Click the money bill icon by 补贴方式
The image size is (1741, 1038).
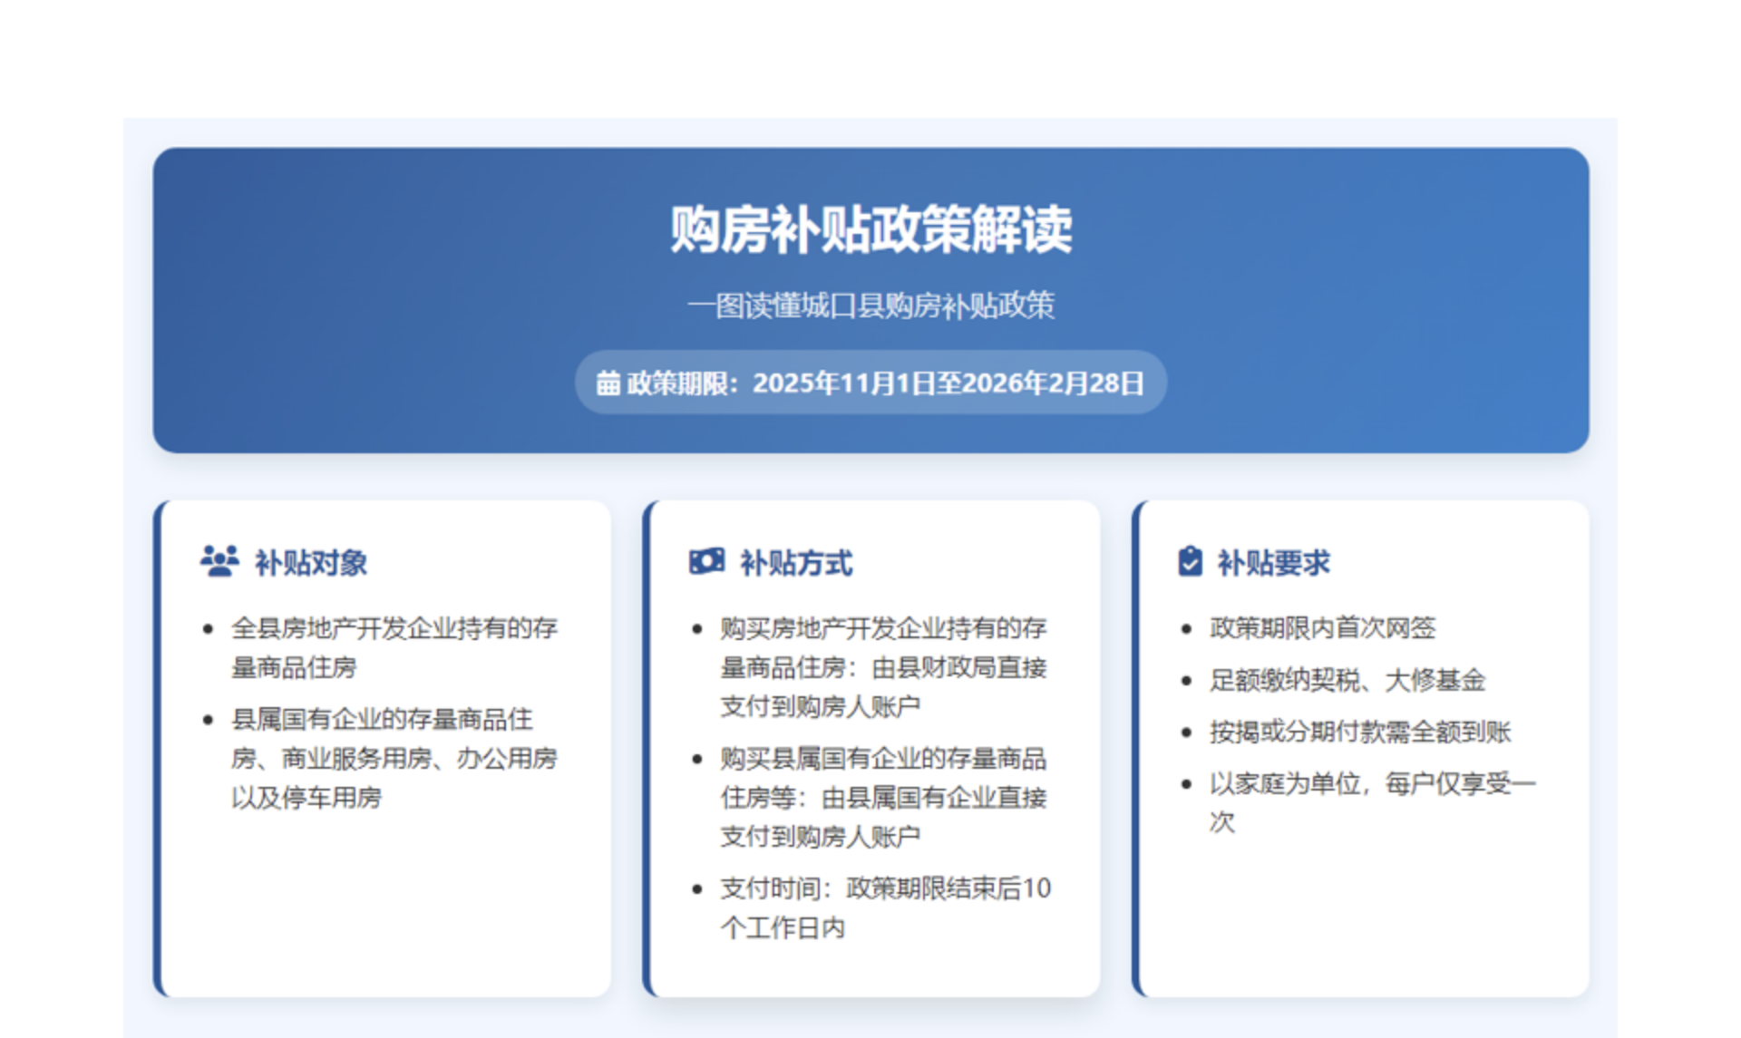[x=706, y=562]
